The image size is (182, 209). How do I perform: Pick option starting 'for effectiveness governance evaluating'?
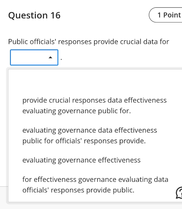95,185
